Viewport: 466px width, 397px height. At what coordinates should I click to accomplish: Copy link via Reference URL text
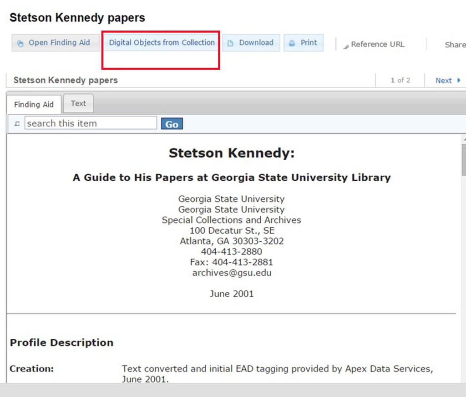pos(378,45)
